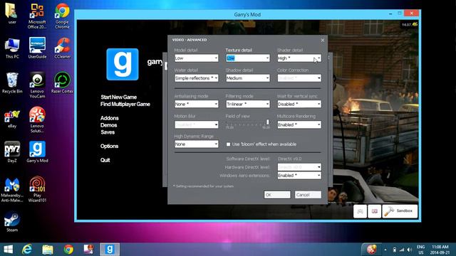
Task: Open File Explorer from taskbar
Action: [48, 250]
